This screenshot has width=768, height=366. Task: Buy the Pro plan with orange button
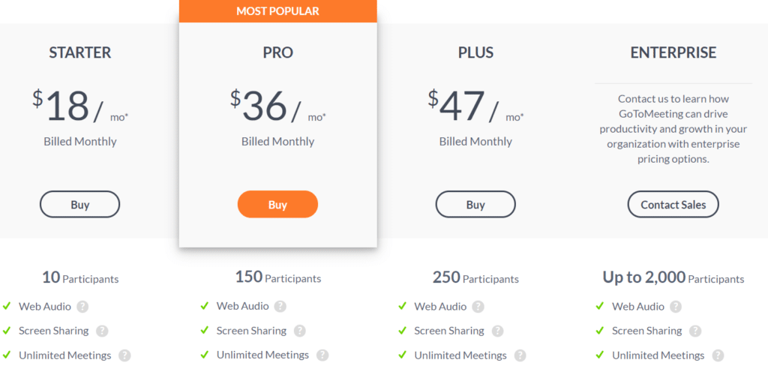tap(277, 204)
